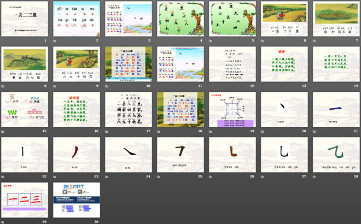Click the animation star under slide 2
The height and width of the screenshot is (224, 361).
click(x=55, y=41)
